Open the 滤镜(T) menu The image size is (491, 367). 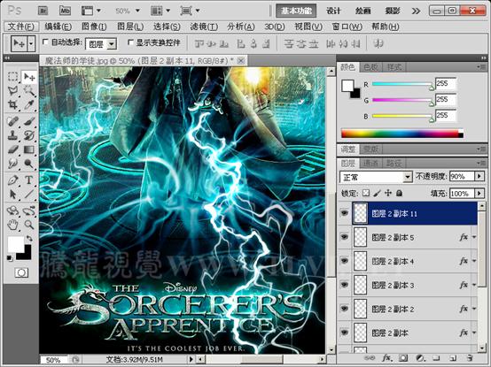(204, 27)
